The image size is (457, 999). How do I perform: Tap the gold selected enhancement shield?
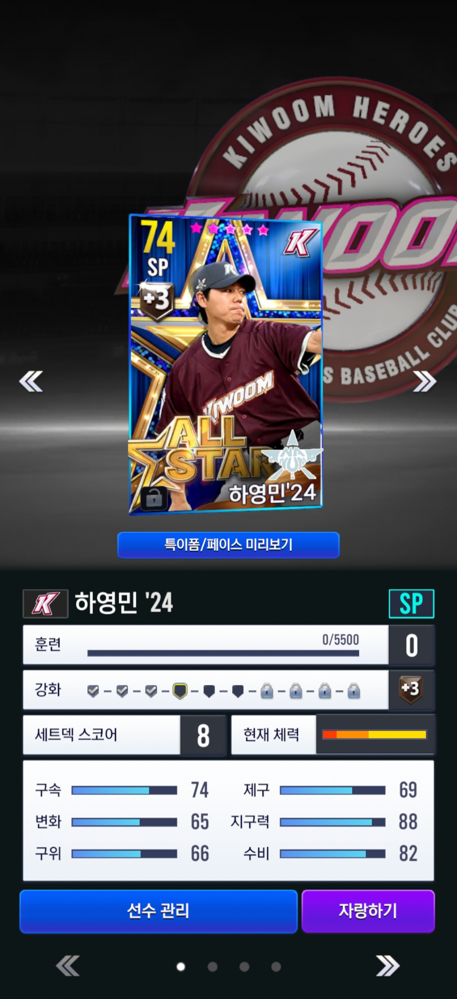[x=180, y=691]
